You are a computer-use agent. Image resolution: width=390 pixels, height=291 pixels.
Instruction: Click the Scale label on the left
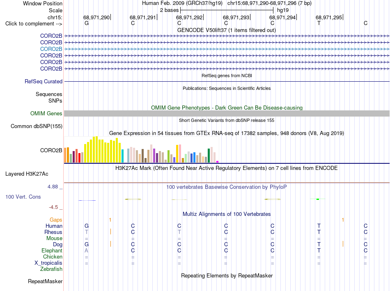pos(55,10)
